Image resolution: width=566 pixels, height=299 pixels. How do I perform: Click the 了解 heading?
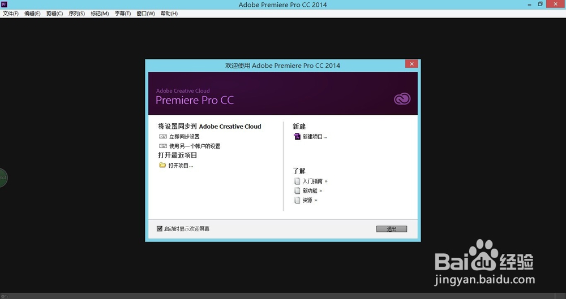point(299,171)
